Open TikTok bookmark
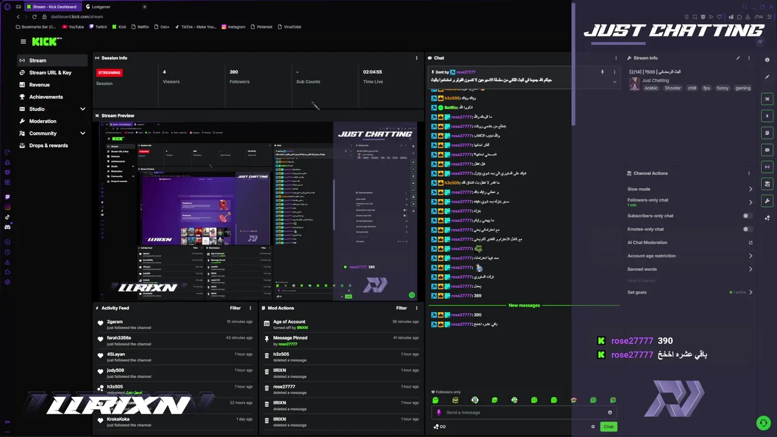The width and height of the screenshot is (777, 437). (x=195, y=27)
